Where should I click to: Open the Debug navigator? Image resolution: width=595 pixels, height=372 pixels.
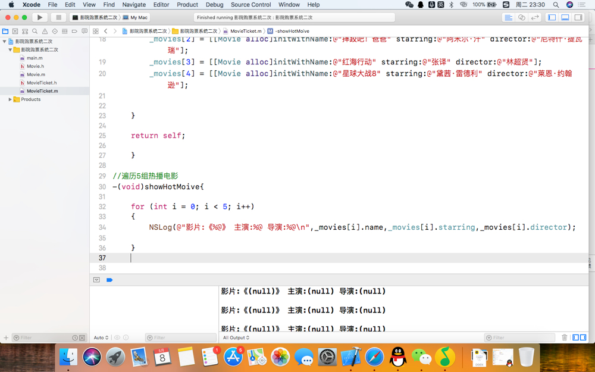pos(64,31)
